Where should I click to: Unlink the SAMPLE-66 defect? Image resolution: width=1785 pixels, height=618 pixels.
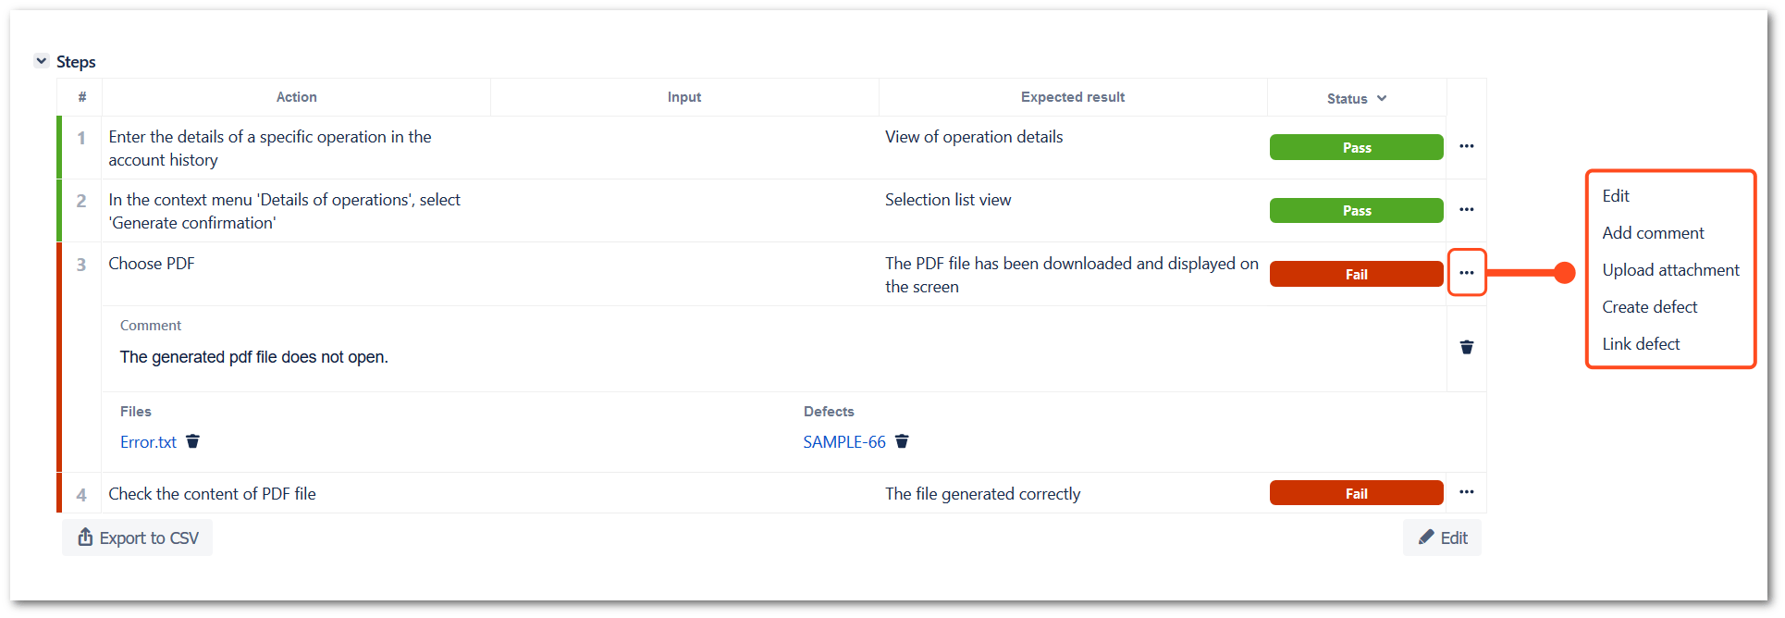click(x=902, y=441)
